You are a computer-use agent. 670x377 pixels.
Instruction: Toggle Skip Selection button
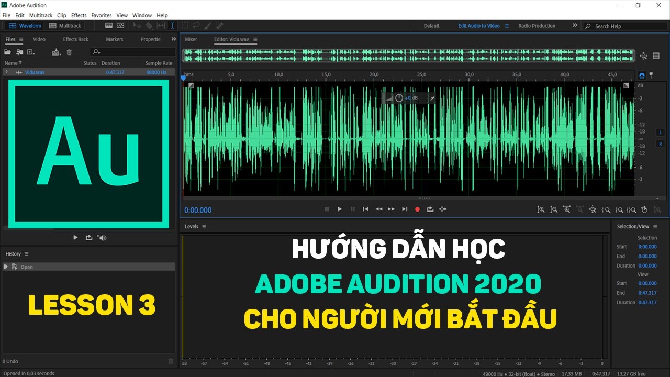tap(443, 209)
